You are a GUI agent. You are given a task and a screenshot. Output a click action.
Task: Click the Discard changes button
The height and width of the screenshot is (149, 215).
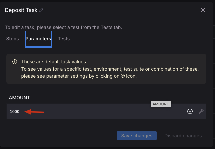[183, 136]
